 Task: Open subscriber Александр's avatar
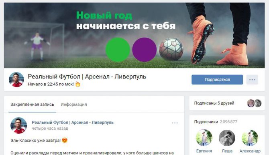250,138
